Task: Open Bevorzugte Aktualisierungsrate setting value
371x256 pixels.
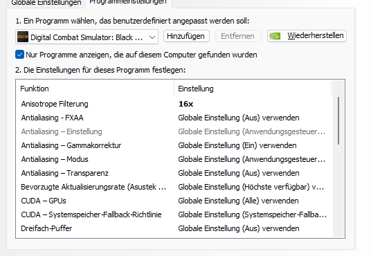Action: coord(251,187)
